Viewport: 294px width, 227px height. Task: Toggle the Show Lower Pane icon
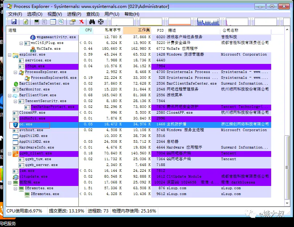pos(53,22)
